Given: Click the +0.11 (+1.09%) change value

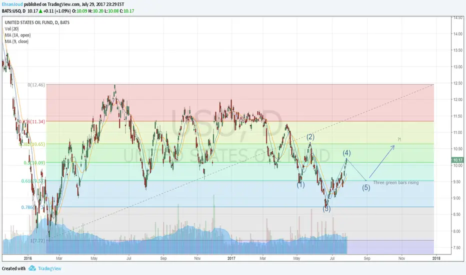Looking at the screenshot, I should (57, 11).
